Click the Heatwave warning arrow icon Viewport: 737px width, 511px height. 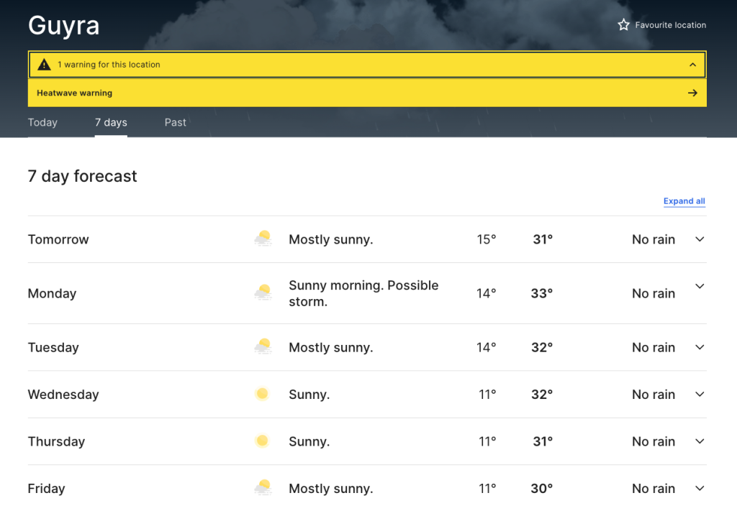[692, 93]
